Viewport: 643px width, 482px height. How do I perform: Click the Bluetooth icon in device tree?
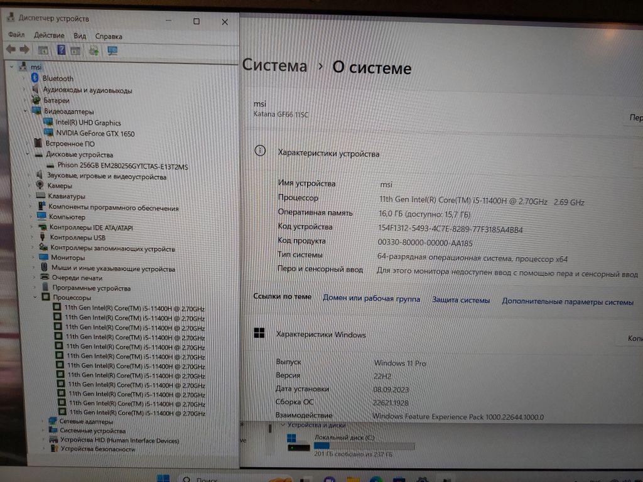point(35,78)
